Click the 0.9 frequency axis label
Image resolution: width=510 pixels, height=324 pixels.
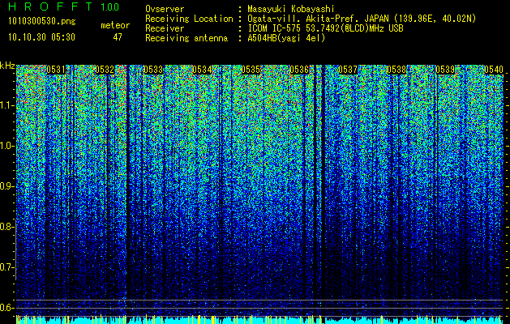(7, 186)
